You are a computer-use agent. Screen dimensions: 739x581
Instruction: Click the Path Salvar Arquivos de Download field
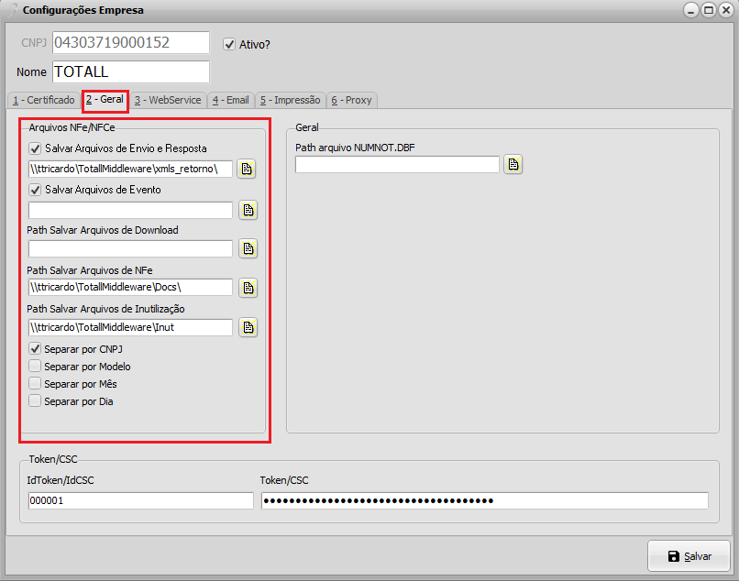pyautogui.click(x=130, y=248)
